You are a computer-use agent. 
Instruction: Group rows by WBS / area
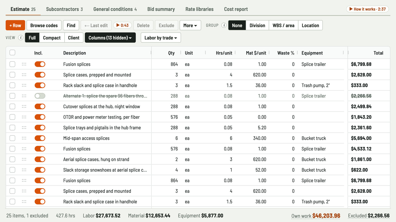click(284, 25)
